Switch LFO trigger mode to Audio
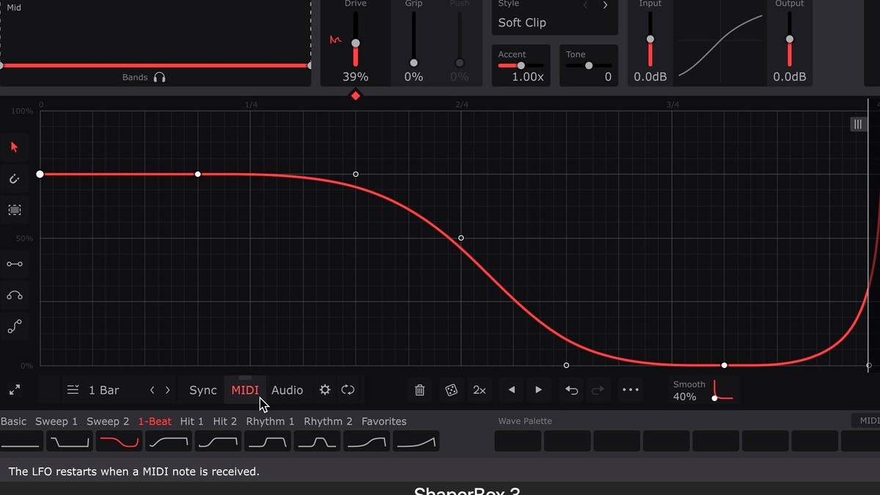The width and height of the screenshot is (880, 495). click(287, 390)
